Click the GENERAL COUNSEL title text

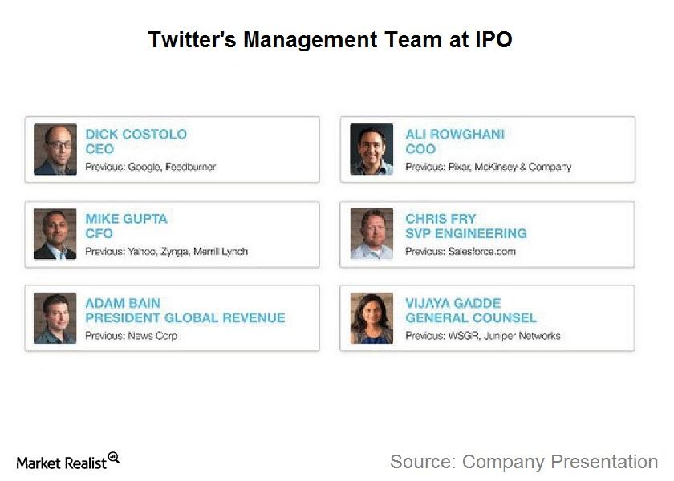(471, 317)
